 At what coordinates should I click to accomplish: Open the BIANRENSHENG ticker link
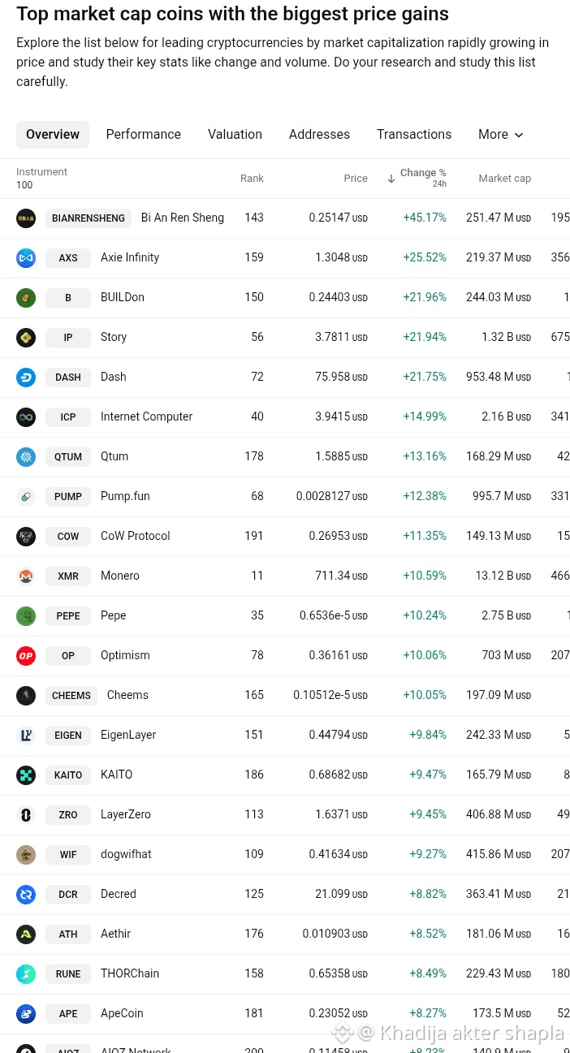click(x=89, y=218)
